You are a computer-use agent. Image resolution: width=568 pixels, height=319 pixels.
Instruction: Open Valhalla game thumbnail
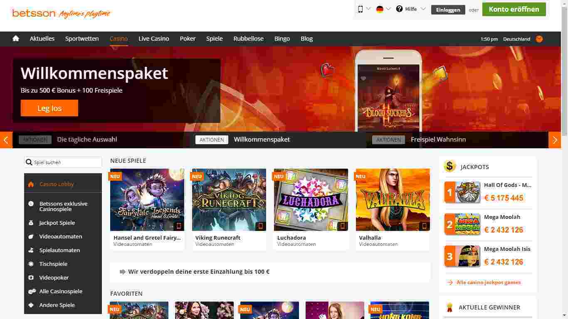393,200
